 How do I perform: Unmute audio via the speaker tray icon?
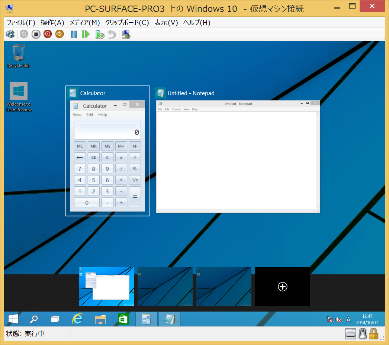click(x=338, y=319)
